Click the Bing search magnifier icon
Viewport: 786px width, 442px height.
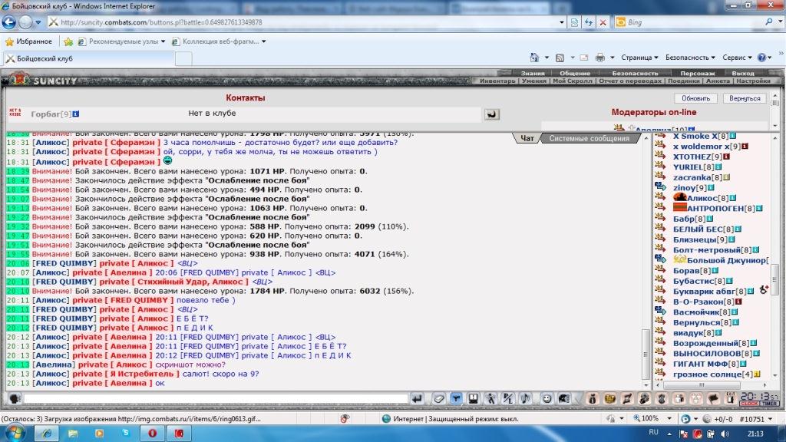click(x=769, y=22)
